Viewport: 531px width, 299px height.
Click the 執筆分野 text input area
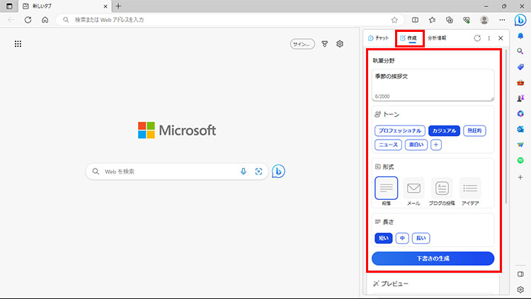pyautogui.click(x=433, y=84)
